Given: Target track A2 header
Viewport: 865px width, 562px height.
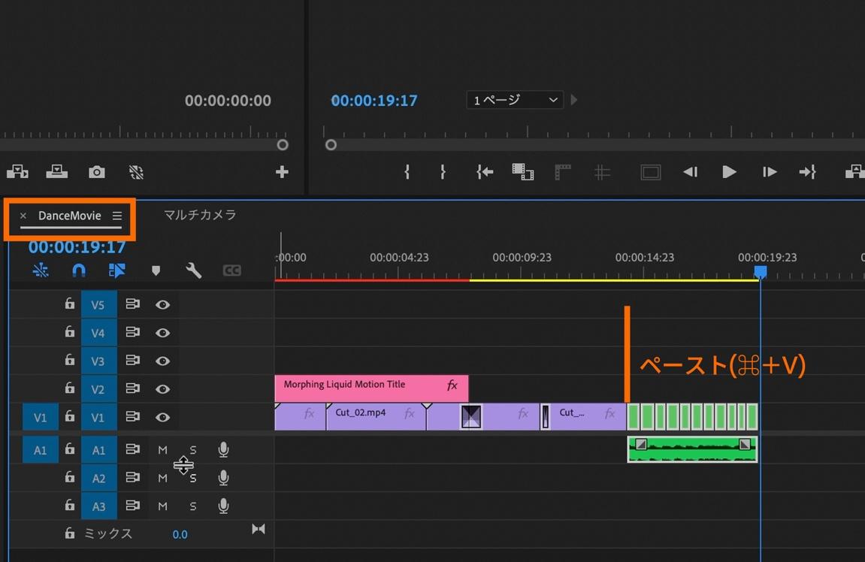Looking at the screenshot, I should (x=98, y=478).
